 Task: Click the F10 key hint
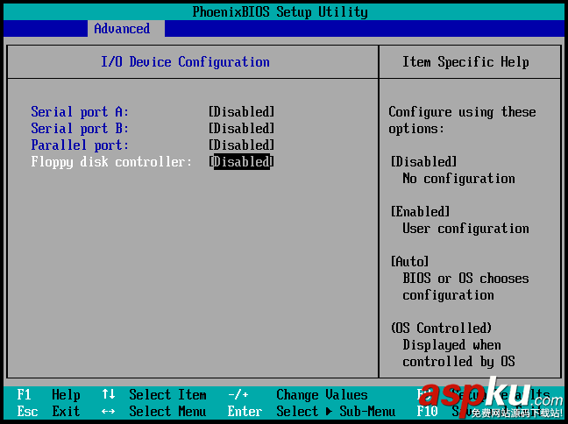(x=427, y=412)
